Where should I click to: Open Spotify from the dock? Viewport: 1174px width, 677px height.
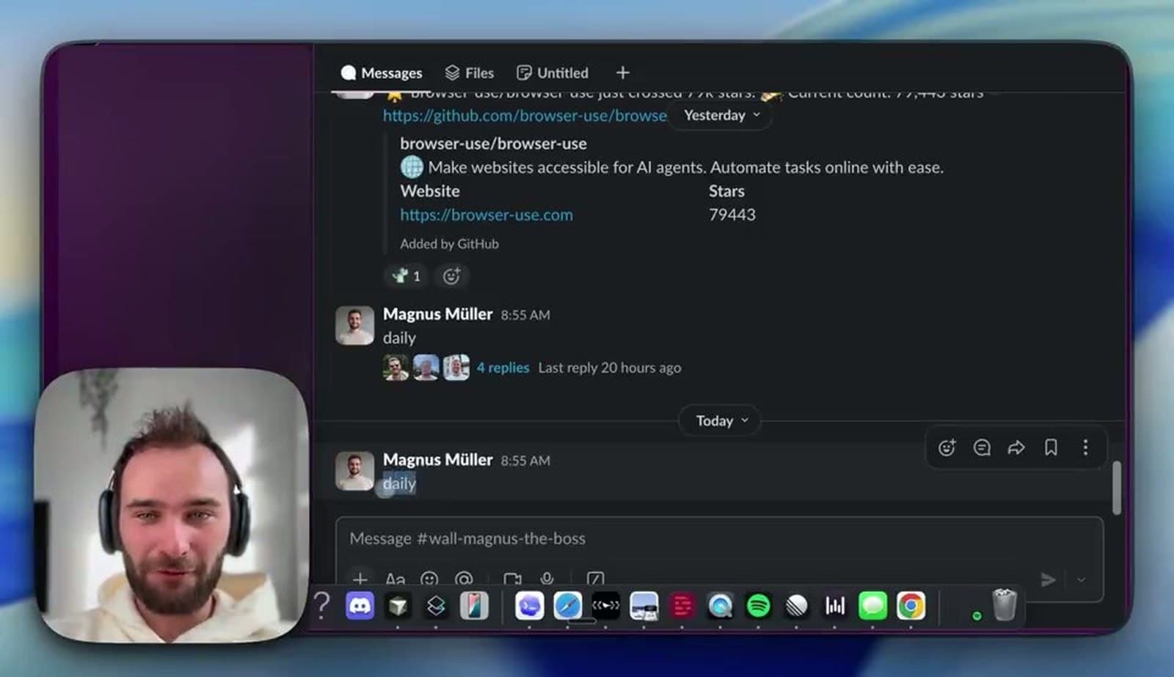pos(758,606)
